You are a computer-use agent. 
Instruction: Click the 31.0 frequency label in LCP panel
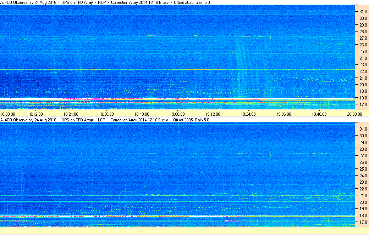[363, 129]
